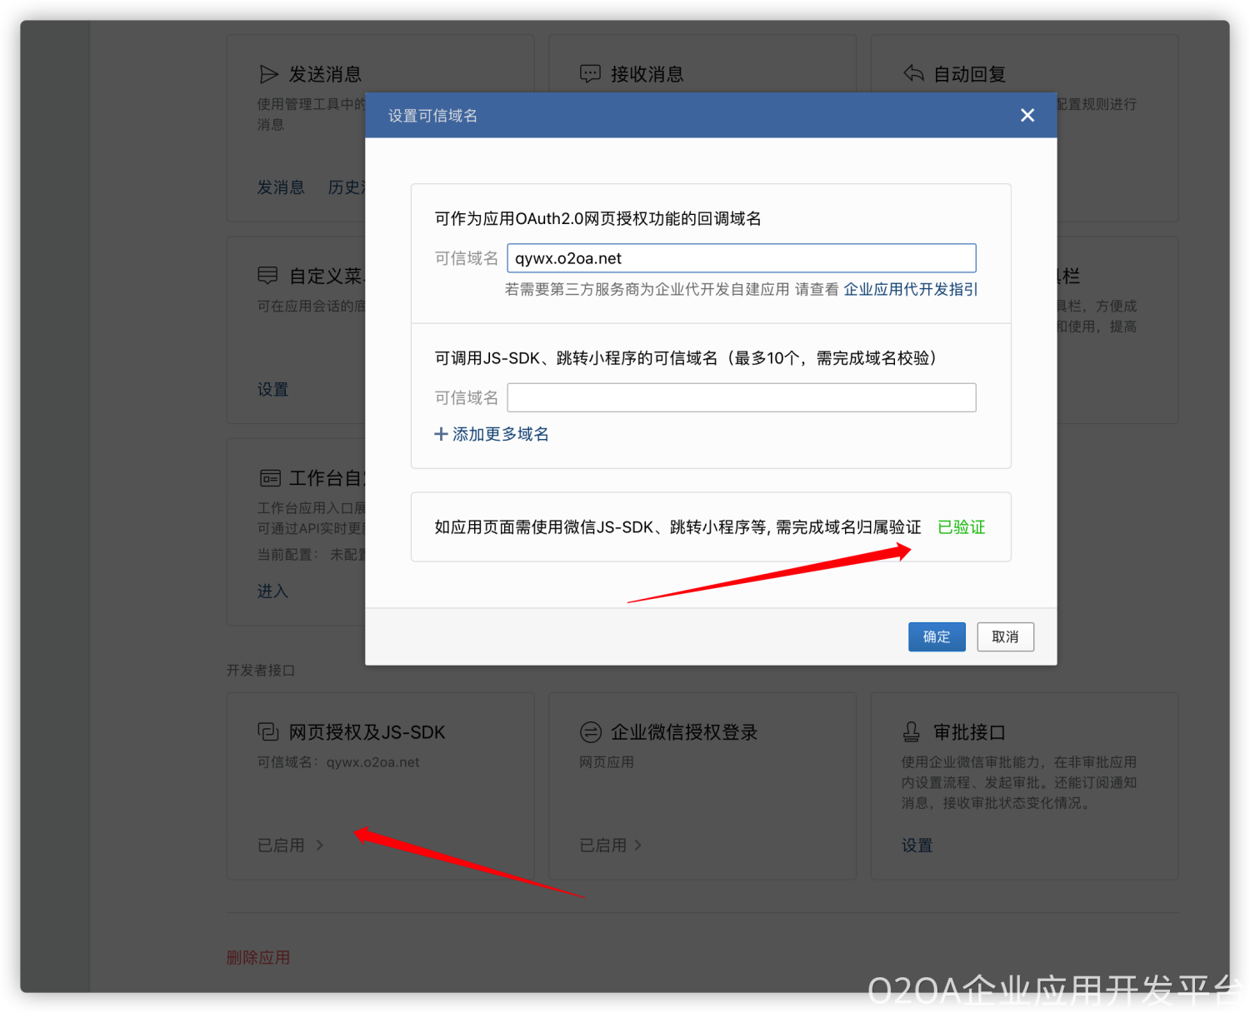
Task: Focus the OAuth2.0 可信域名 field with qywx.o2oa.net
Action: (x=741, y=258)
